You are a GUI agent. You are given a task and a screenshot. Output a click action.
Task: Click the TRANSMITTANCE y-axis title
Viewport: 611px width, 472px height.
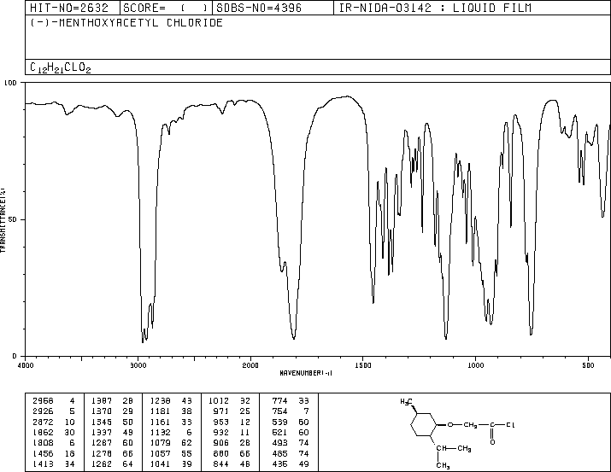[3, 220]
